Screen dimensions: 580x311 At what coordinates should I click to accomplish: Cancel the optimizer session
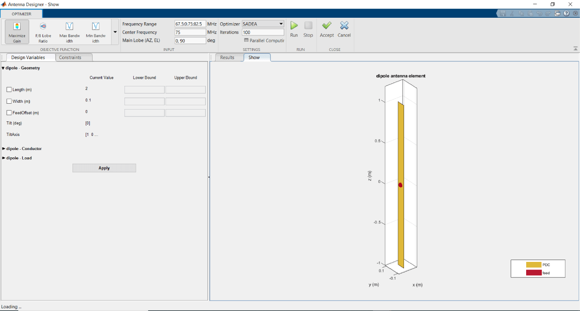344,28
